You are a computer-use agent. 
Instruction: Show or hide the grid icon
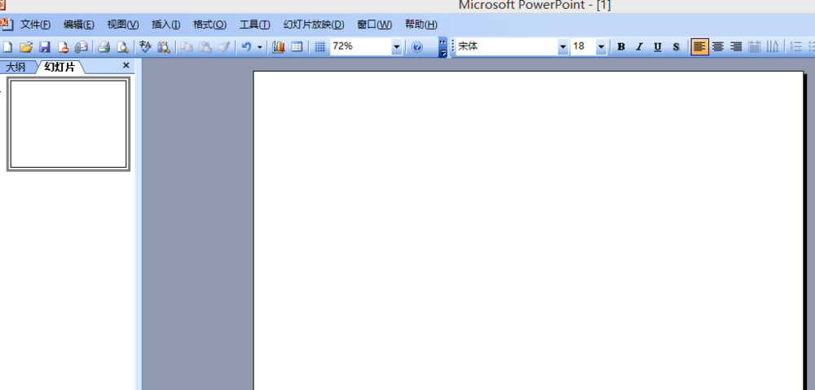(320, 47)
